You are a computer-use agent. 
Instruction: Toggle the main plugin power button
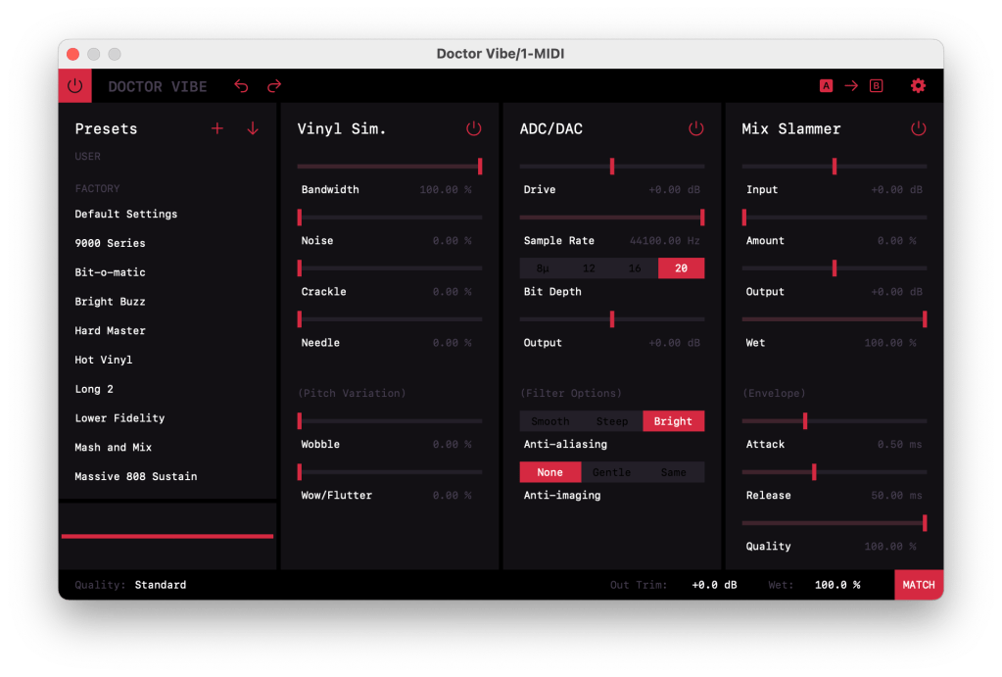pos(74,86)
